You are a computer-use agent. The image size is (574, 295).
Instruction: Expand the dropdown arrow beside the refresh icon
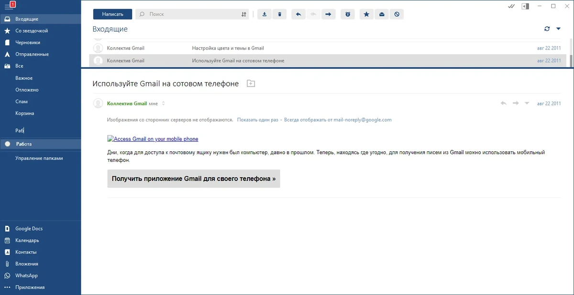tap(558, 29)
